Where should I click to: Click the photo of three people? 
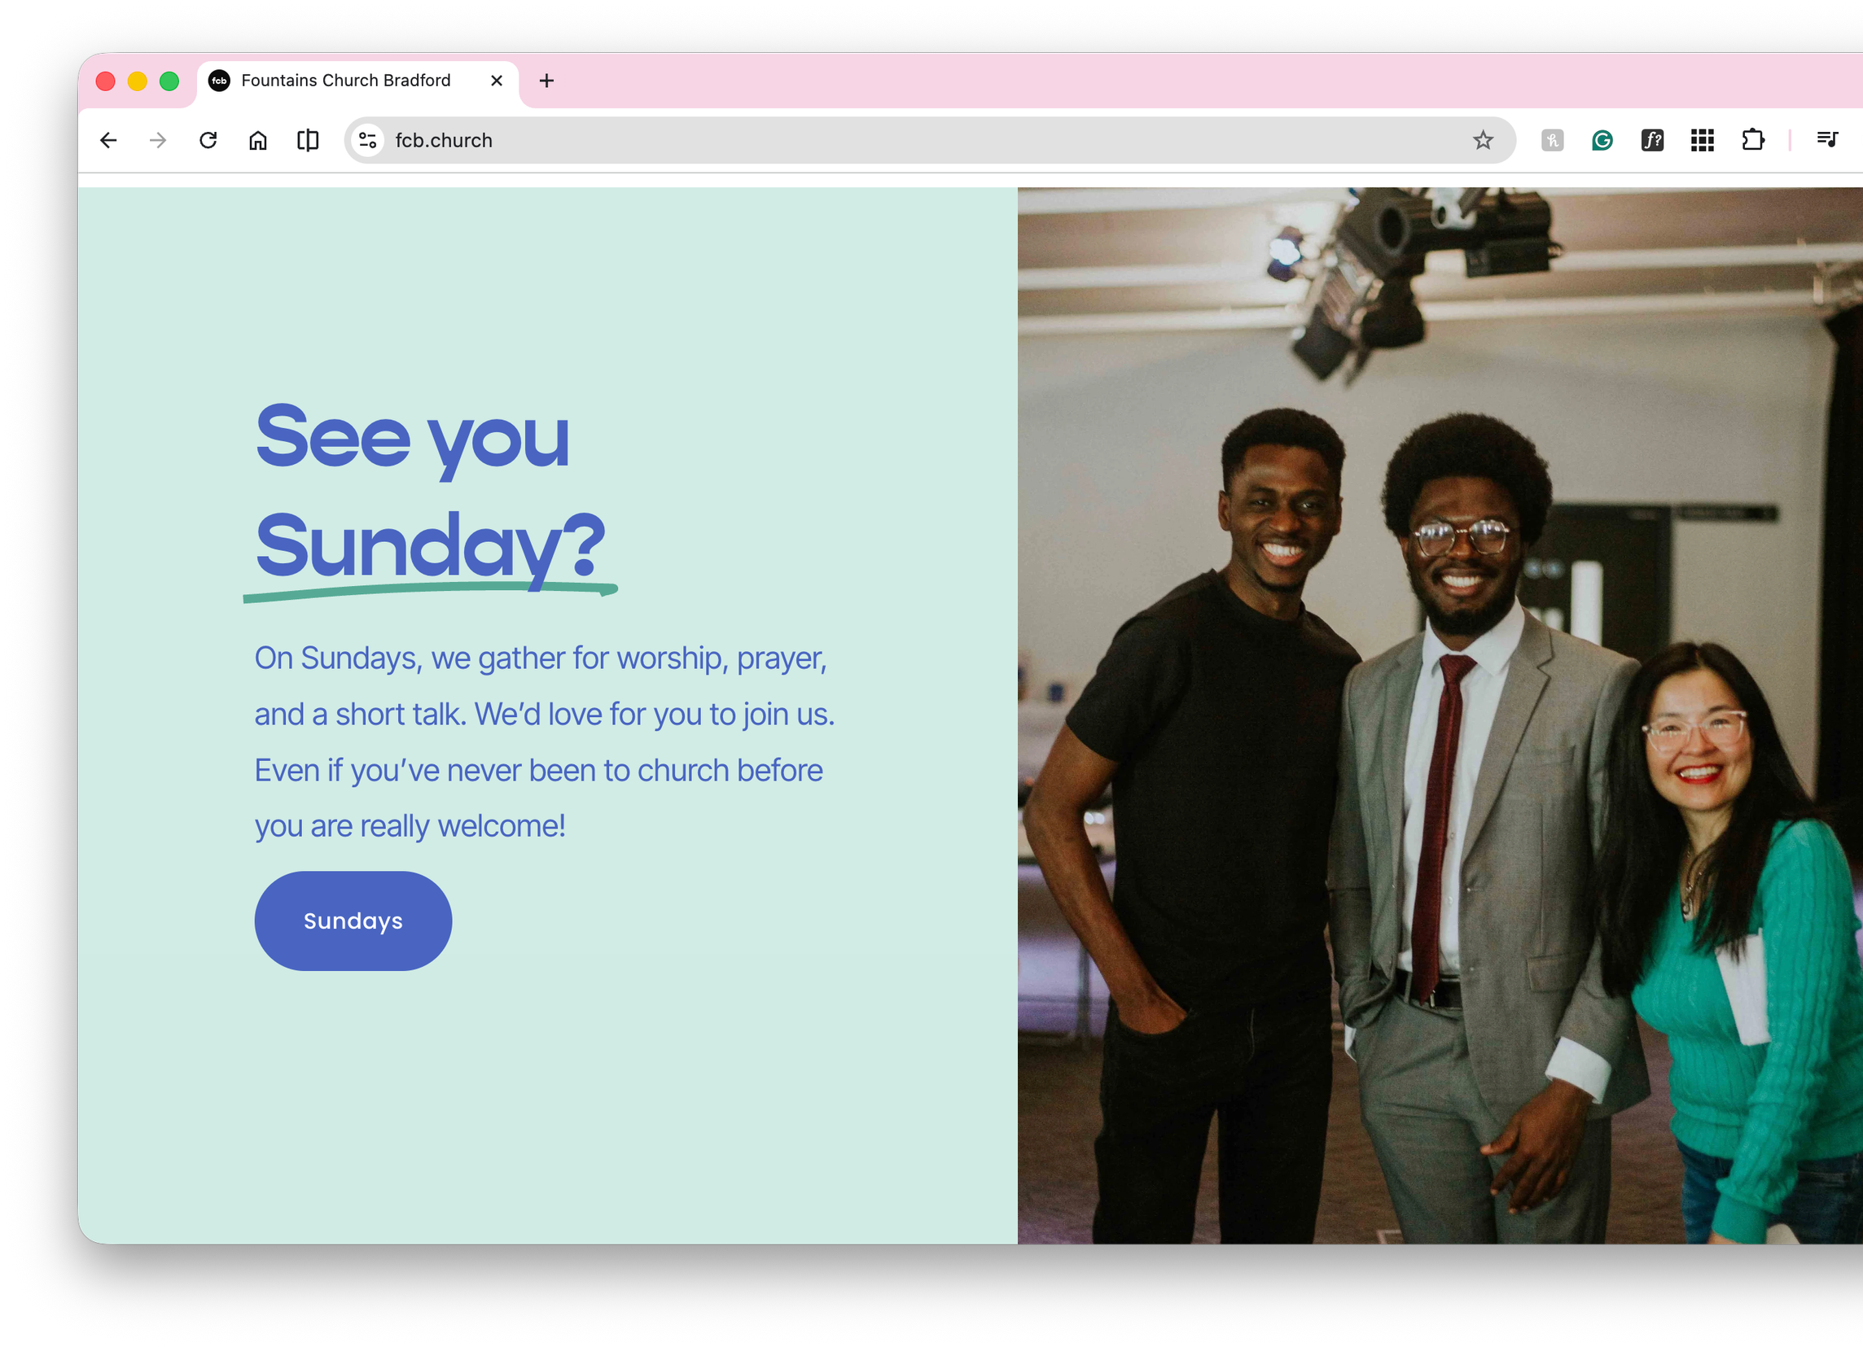point(1439,714)
